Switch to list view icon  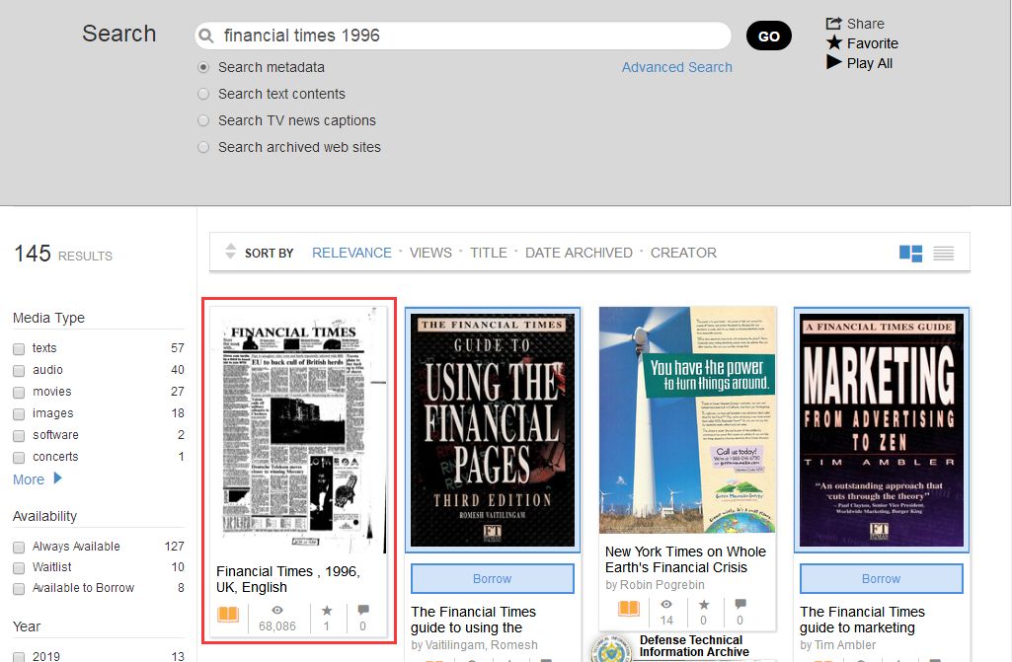944,253
